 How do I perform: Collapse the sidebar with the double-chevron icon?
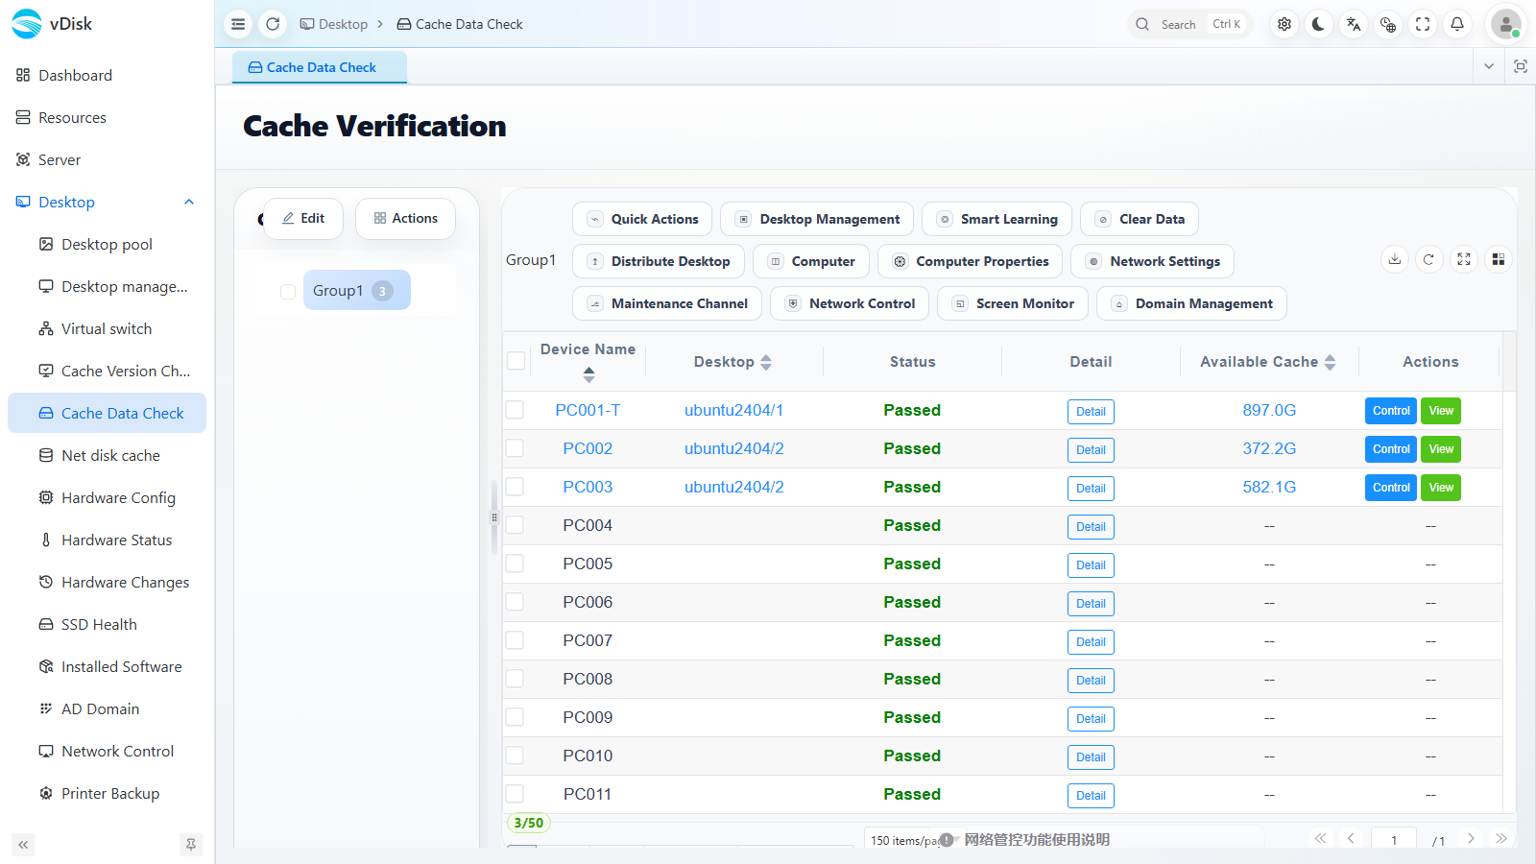23,845
